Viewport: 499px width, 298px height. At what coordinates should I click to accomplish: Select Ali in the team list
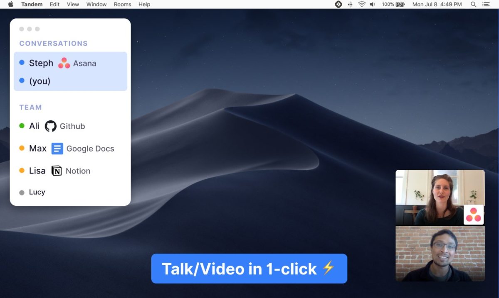point(34,126)
